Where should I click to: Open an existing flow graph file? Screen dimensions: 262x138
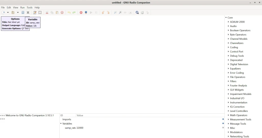(13, 13)
